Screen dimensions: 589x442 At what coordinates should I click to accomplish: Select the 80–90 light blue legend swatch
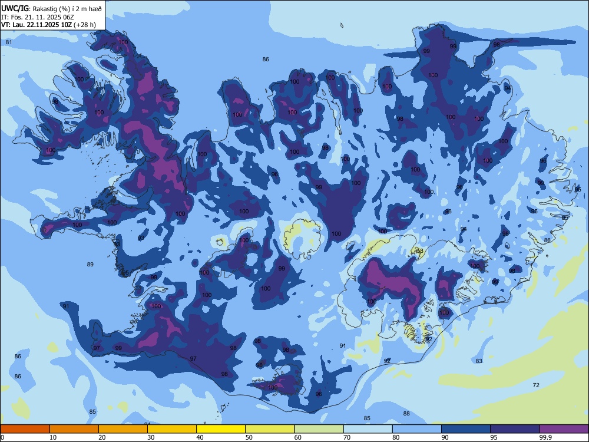point(417,429)
